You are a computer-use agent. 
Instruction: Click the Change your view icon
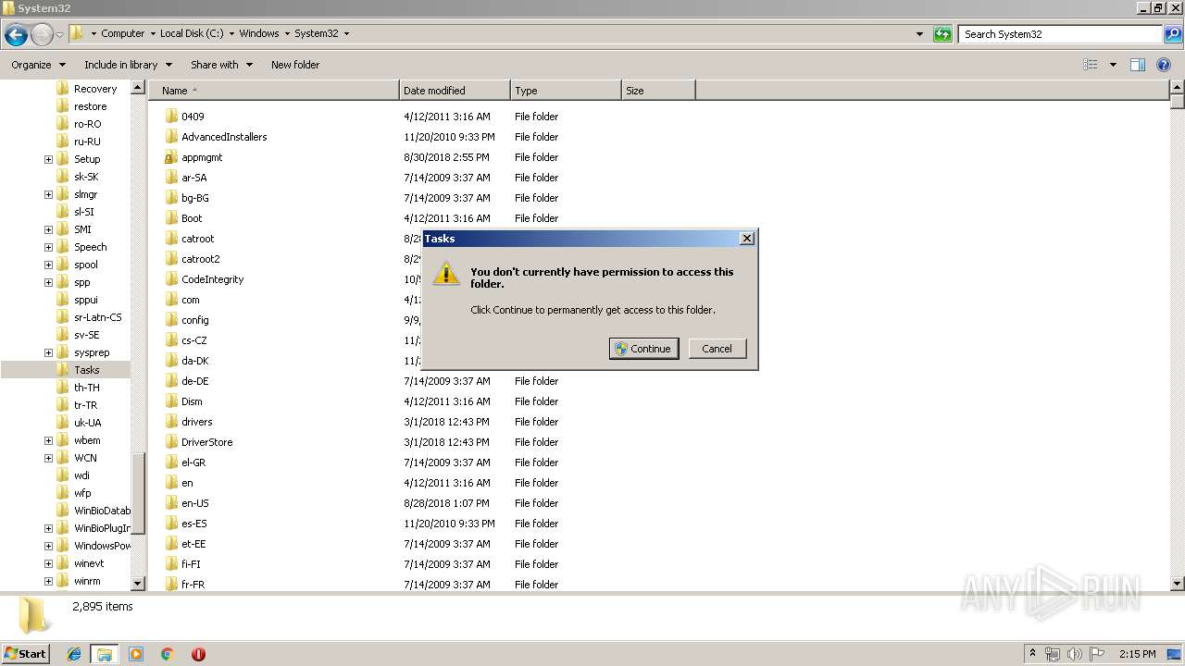click(1091, 65)
